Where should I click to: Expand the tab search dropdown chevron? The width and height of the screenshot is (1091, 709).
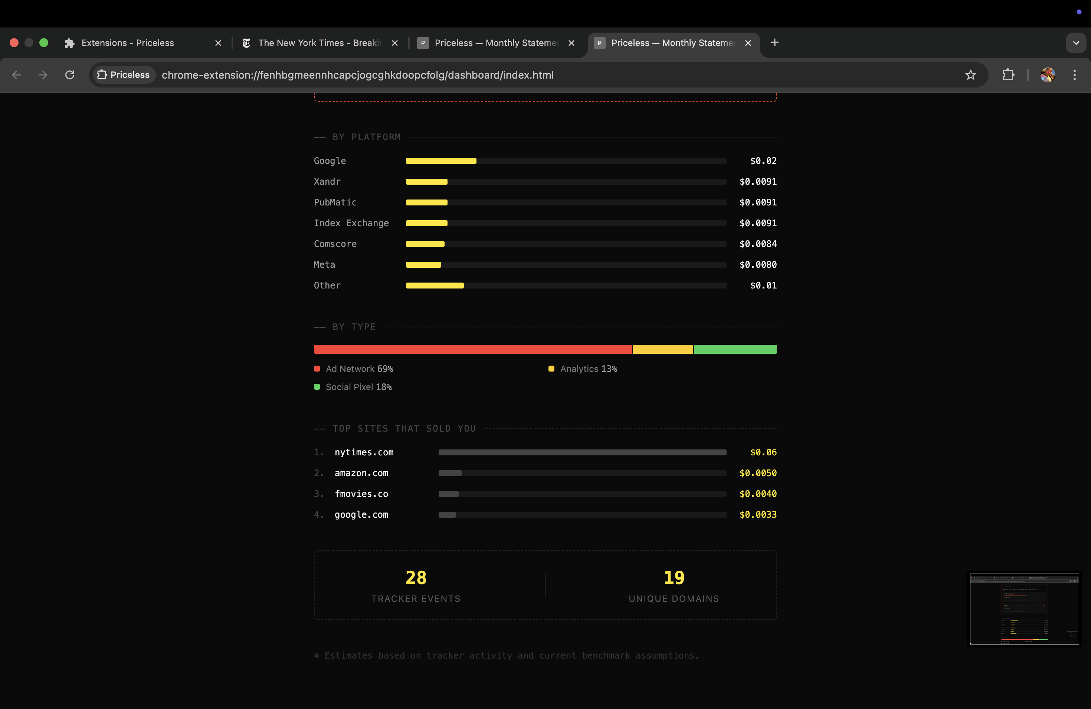pos(1076,43)
